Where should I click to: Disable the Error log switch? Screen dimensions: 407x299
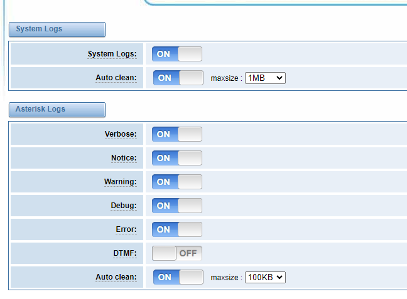click(x=177, y=229)
